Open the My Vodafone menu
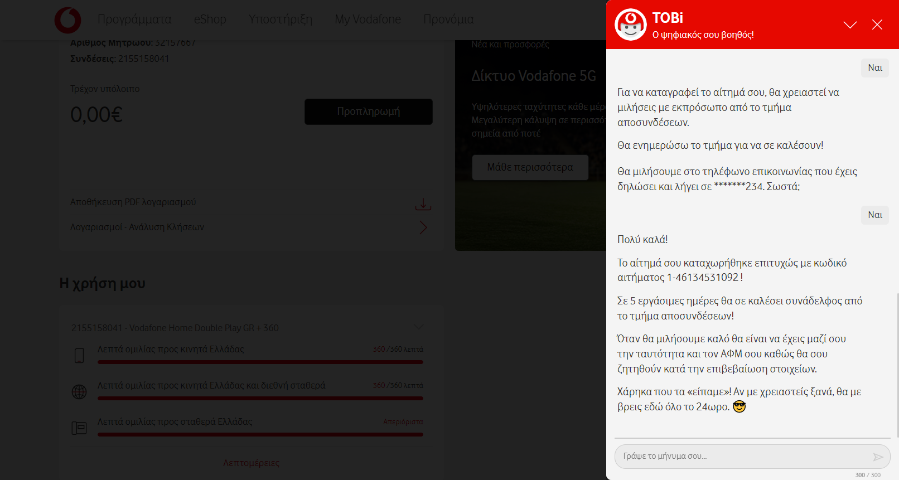Screen dimensions: 899x480 368,20
